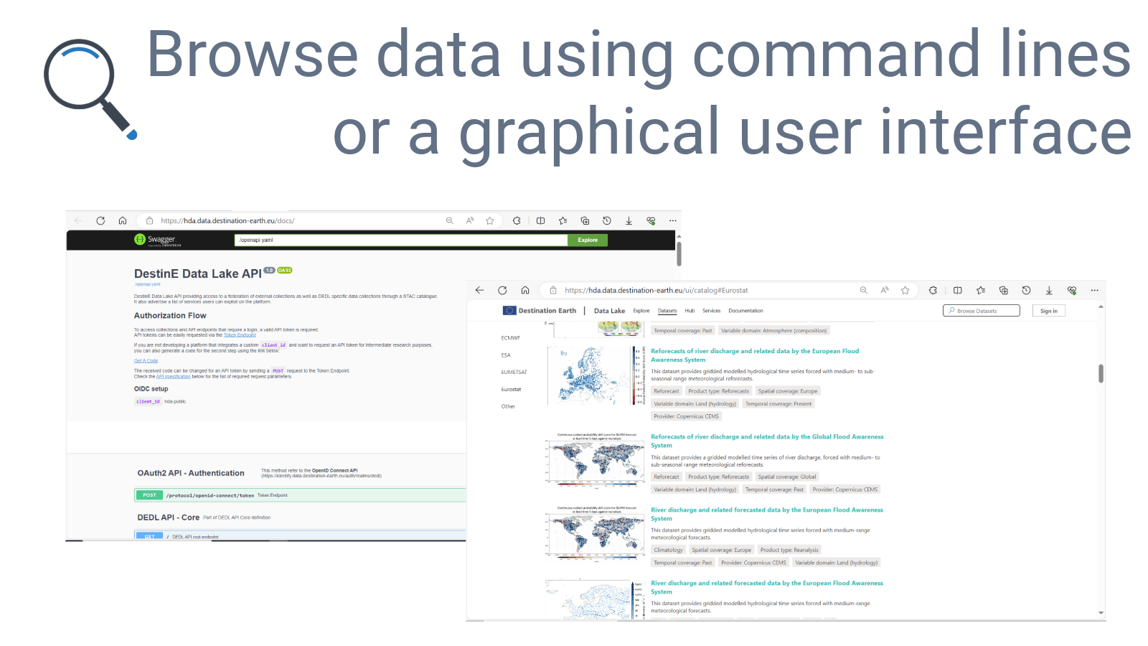This screenshot has height=646, width=1148.
Task: Click the Europe river discharge map thumbnail
Action: (595, 376)
